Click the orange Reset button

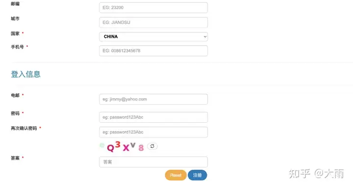point(176,175)
